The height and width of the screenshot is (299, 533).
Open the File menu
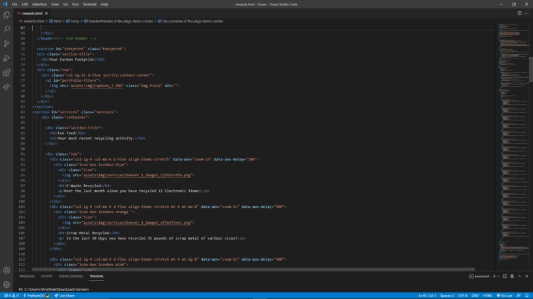coord(15,5)
